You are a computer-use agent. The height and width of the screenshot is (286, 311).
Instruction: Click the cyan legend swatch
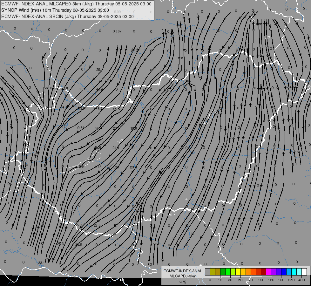click(x=294, y=272)
